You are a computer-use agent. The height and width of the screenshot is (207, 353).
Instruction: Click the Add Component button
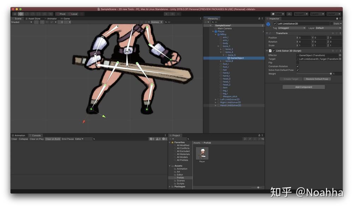[304, 87]
